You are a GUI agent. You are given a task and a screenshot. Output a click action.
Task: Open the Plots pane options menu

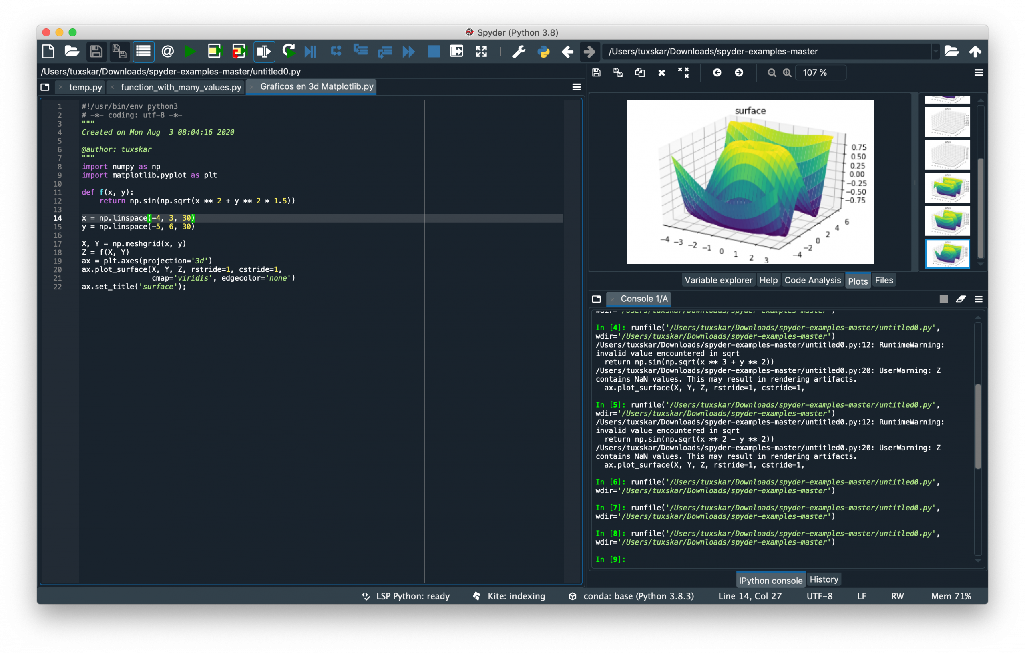978,73
